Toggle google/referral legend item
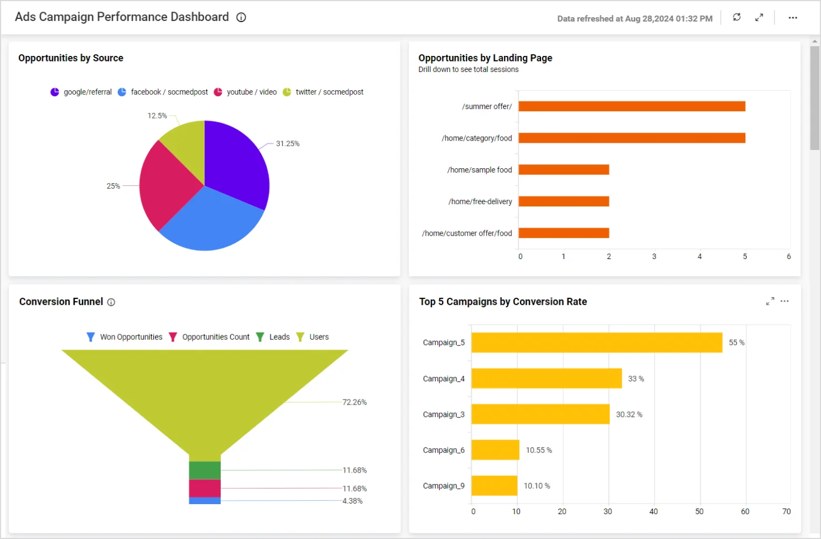The image size is (821, 539). pyautogui.click(x=81, y=92)
